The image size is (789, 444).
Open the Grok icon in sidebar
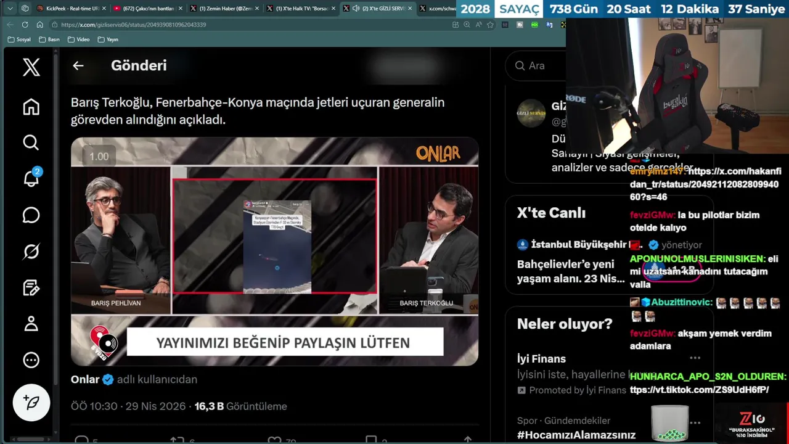coord(31,252)
